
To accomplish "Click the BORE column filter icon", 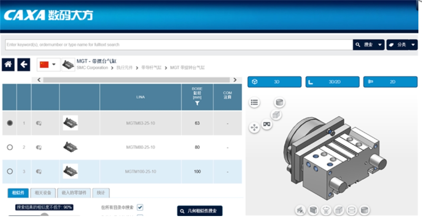I will (197, 103).
